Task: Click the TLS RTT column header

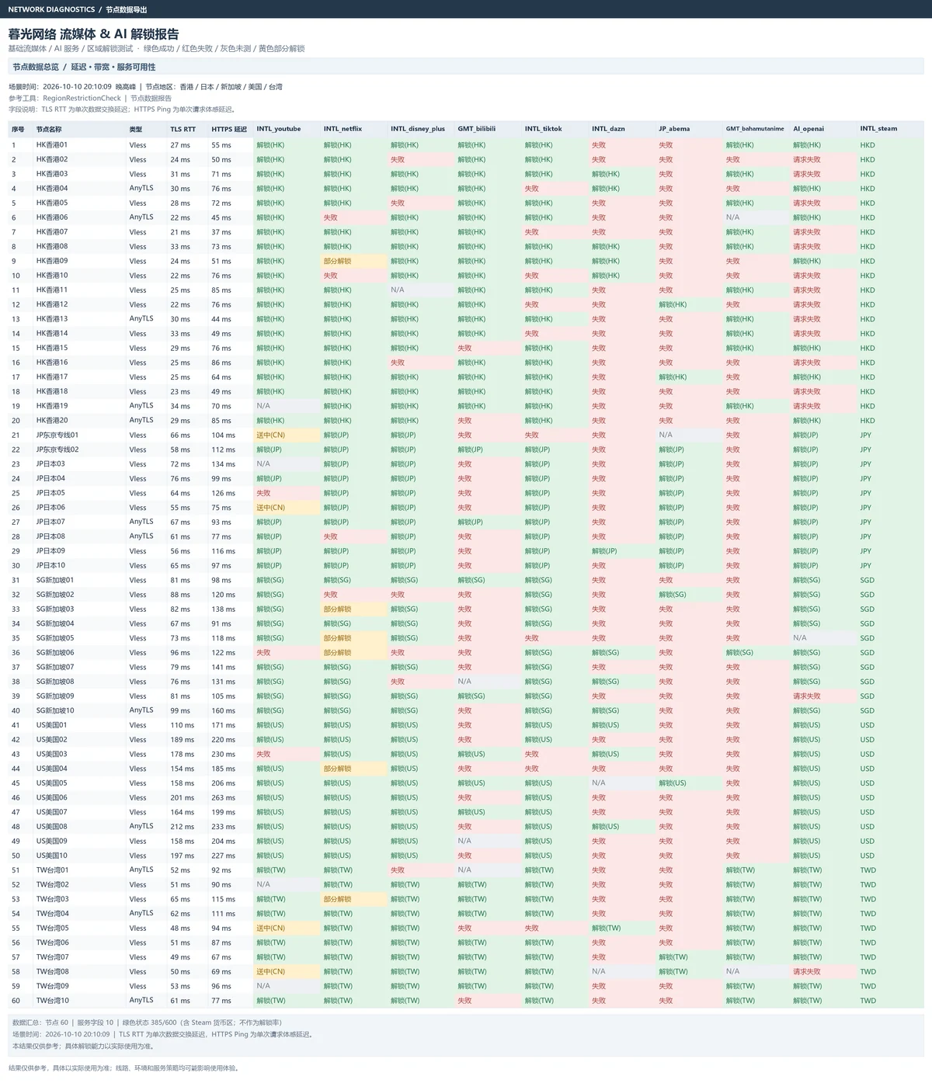Action: (183, 129)
